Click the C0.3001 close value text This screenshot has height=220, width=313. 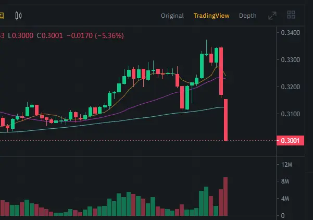[49, 36]
